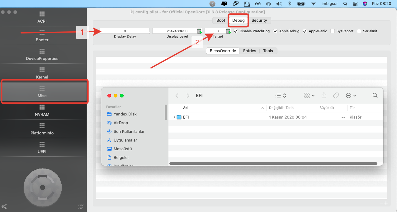Open Control Center in menu bar
The image size is (397, 212).
click(355, 4)
